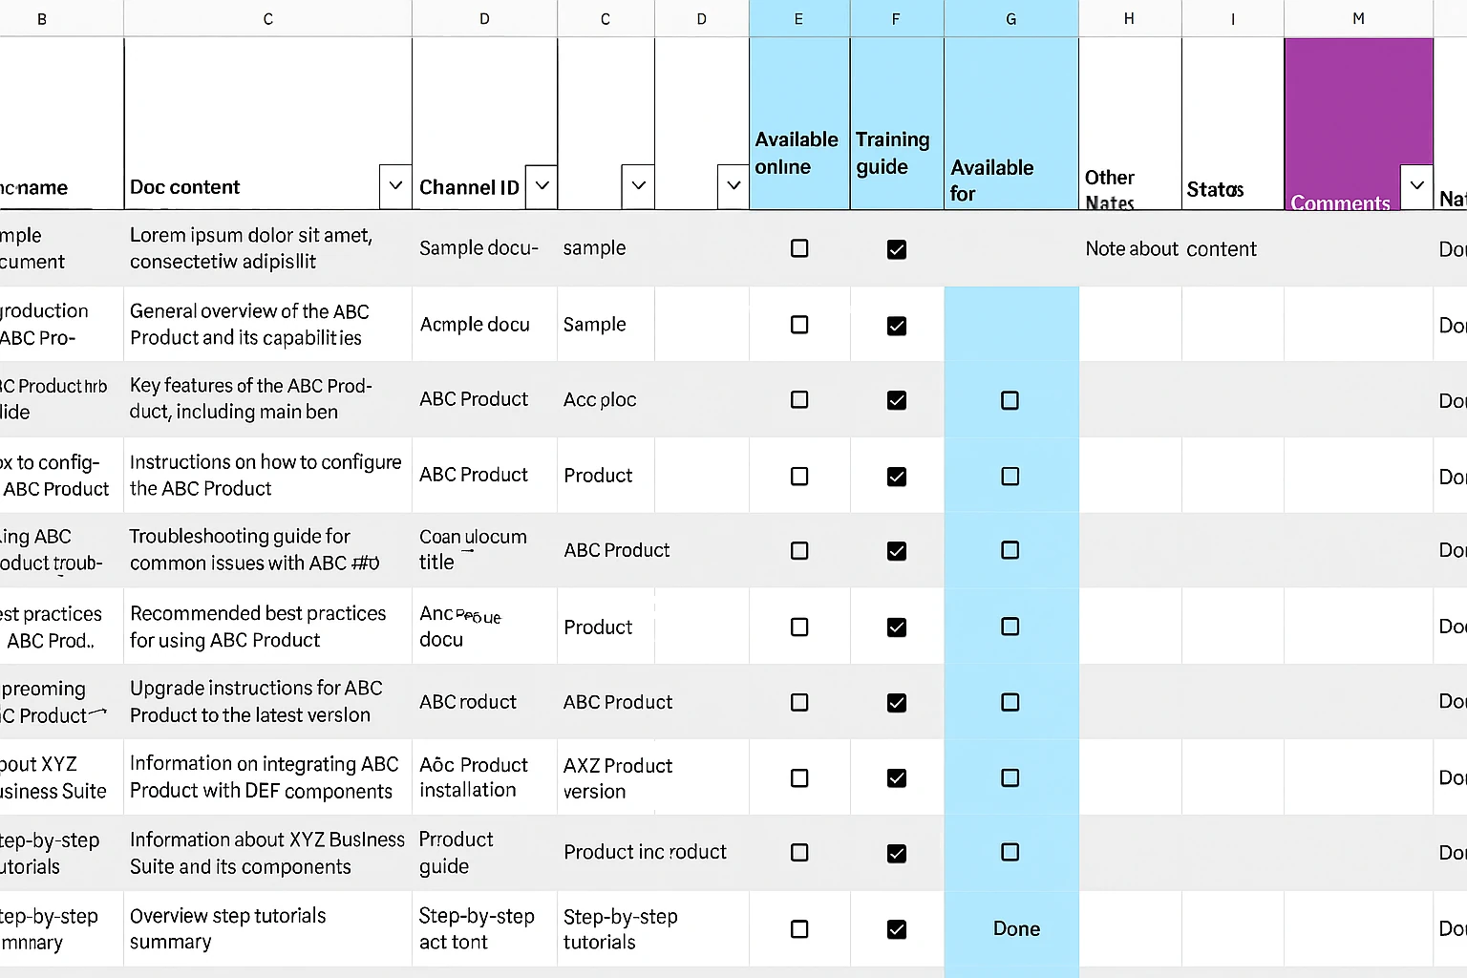Check the Available online box for Sample document
Viewport: 1467px width, 978px height.
(798, 249)
